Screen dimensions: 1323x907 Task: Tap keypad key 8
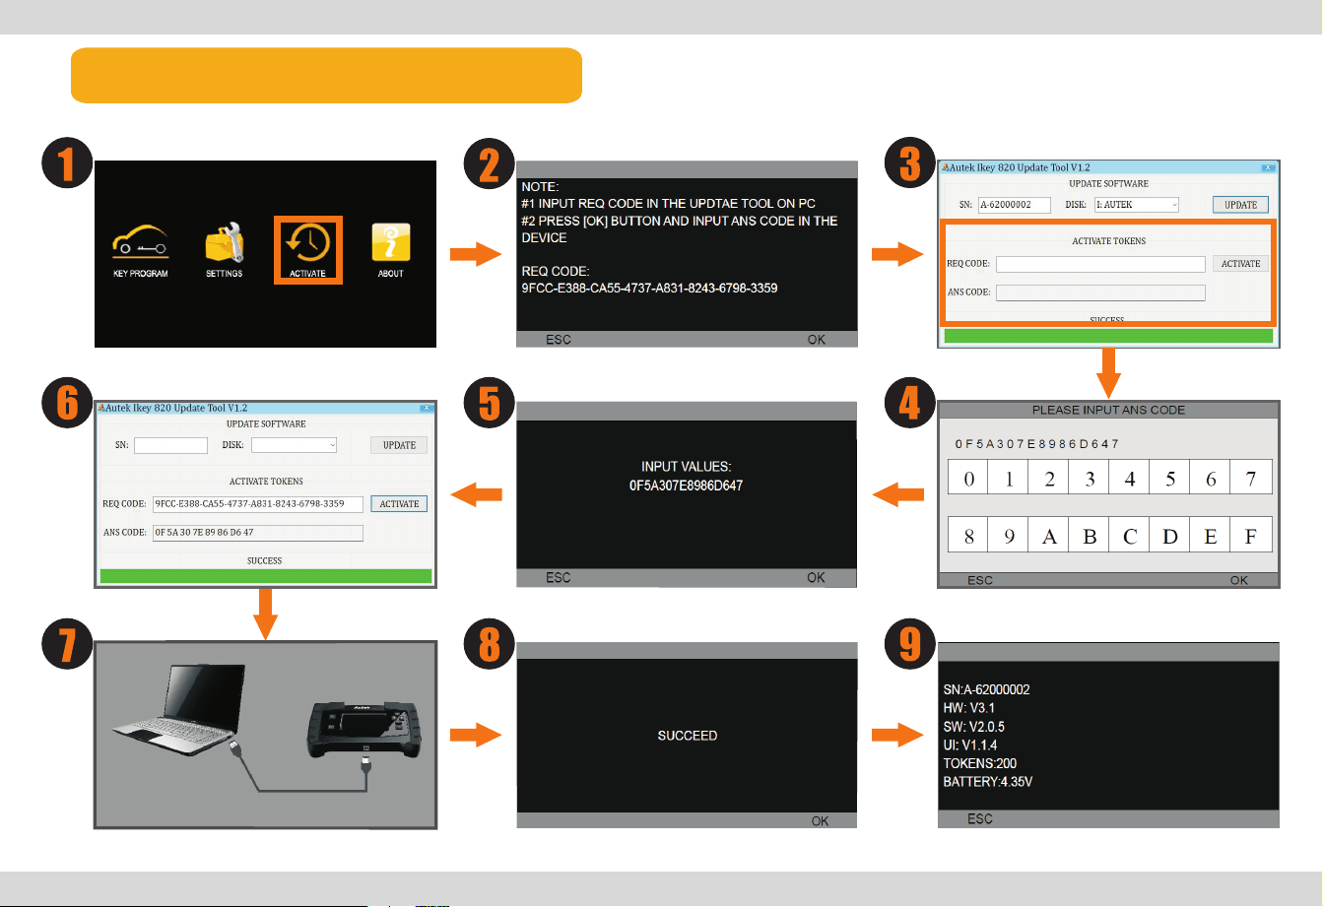tap(968, 536)
